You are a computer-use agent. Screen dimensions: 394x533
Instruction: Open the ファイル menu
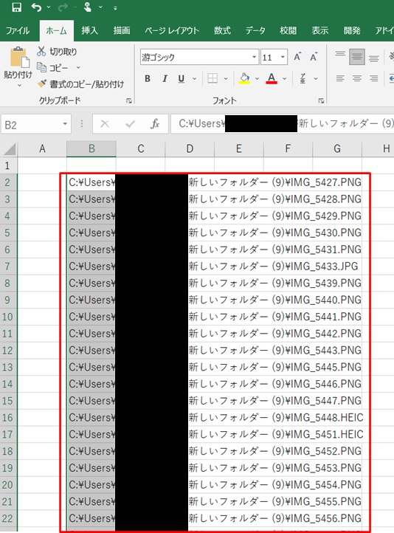click(18, 30)
